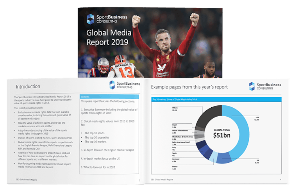Click the 'Latin America ex Brazil' chart label
The width and height of the screenshot is (300, 192).
click(181, 143)
